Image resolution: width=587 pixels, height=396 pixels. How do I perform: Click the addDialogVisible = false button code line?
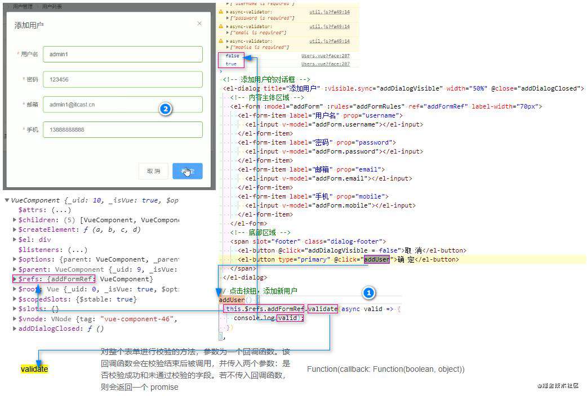[x=352, y=250]
